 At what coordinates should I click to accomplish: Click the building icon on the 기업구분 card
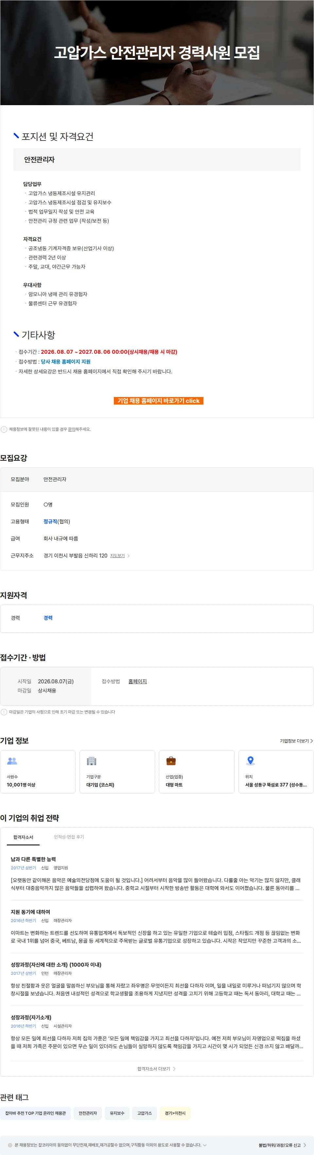point(91,761)
